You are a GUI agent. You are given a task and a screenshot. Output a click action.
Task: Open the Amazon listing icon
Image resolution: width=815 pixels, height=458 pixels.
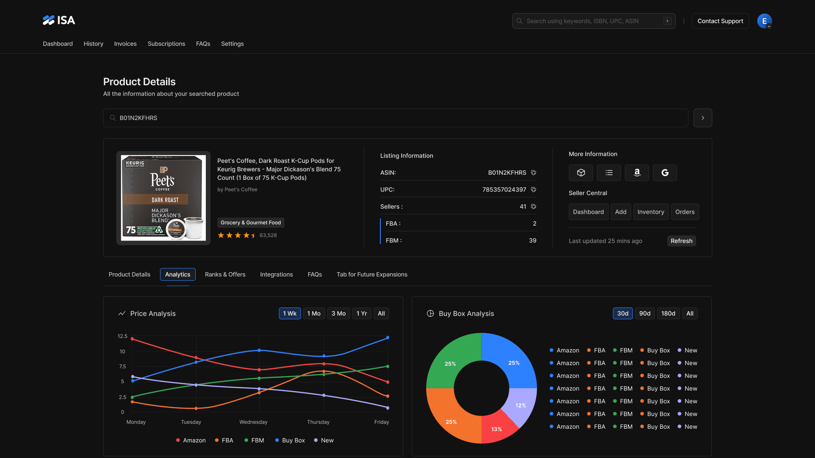[637, 173]
